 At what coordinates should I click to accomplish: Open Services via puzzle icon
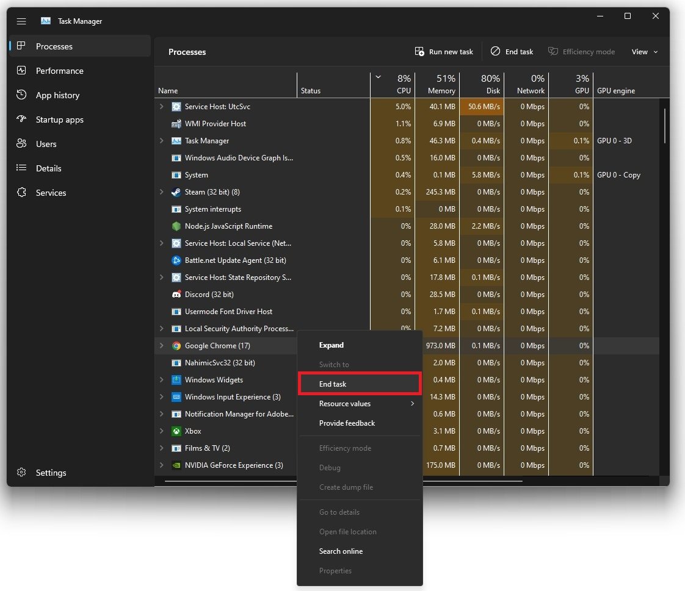(21, 193)
